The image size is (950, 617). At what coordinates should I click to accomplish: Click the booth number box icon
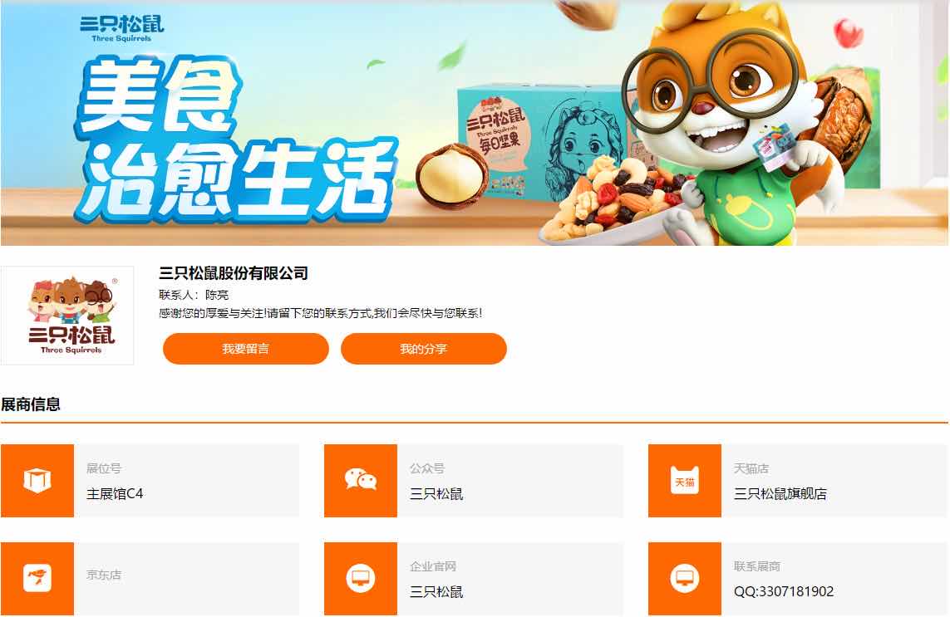37,481
